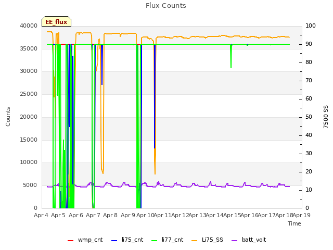Click the Apr 19 date label
Screen dimensions: 333x250
coord(301,215)
